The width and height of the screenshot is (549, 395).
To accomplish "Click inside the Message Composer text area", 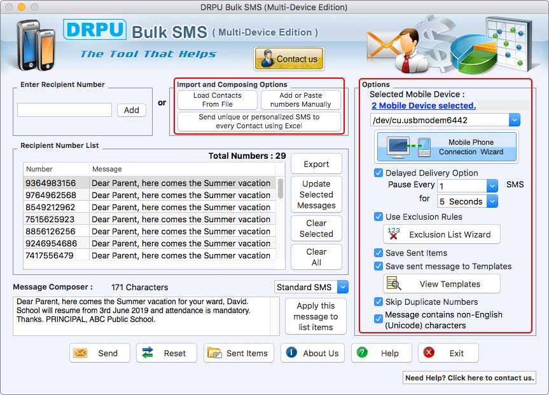I will pos(146,316).
